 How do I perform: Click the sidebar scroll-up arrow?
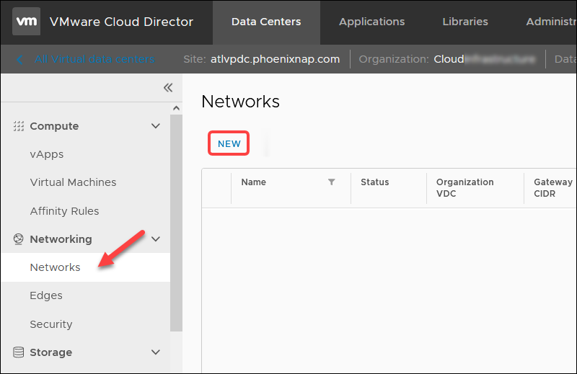pyautogui.click(x=176, y=108)
